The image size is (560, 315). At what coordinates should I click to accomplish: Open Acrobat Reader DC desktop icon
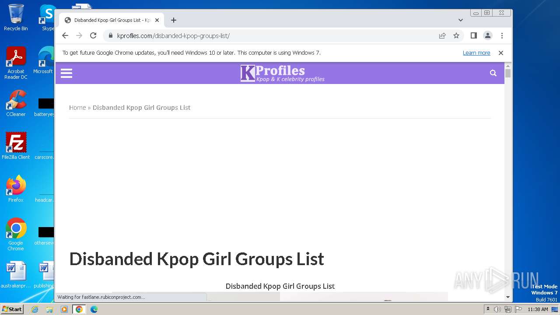tap(16, 63)
